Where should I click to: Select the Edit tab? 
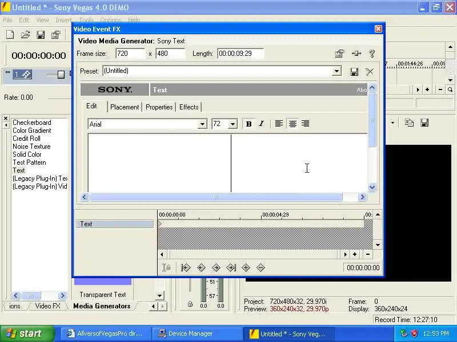pos(91,106)
